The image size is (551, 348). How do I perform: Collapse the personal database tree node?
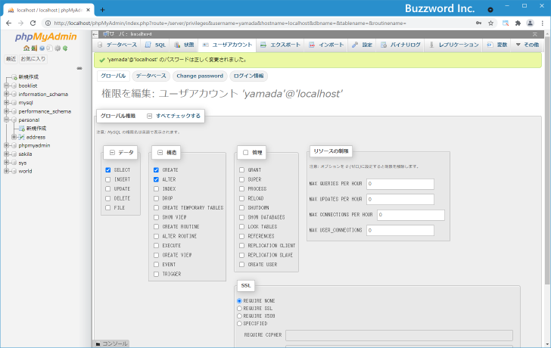[6, 120]
